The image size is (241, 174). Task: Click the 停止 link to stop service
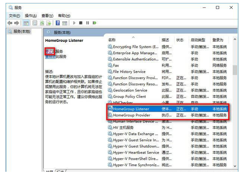(49, 51)
